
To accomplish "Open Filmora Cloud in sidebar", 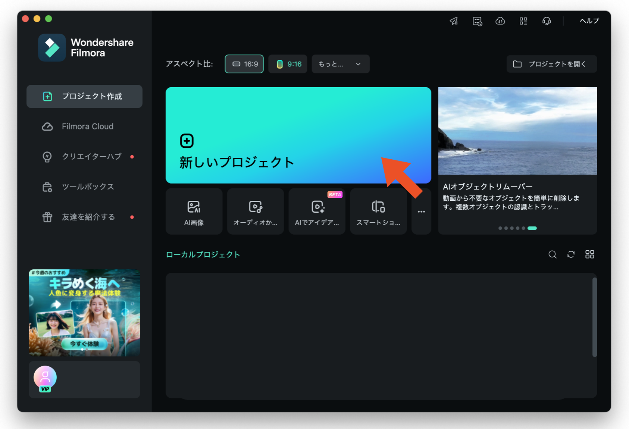I will [x=84, y=126].
